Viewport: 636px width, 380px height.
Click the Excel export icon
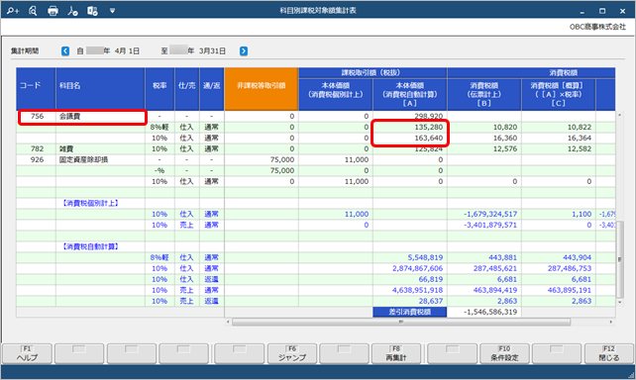(x=92, y=11)
